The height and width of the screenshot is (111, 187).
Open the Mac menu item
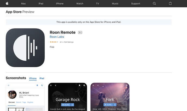(23, 4)
